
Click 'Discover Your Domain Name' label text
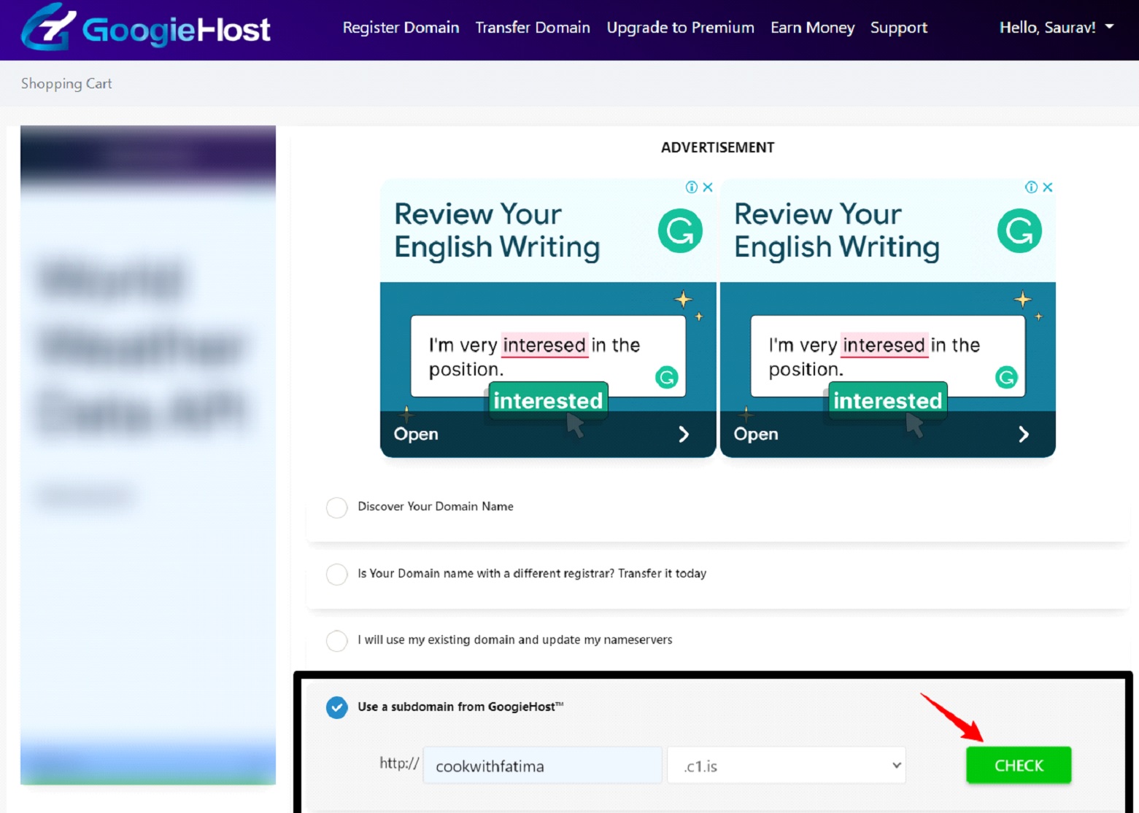coord(436,507)
